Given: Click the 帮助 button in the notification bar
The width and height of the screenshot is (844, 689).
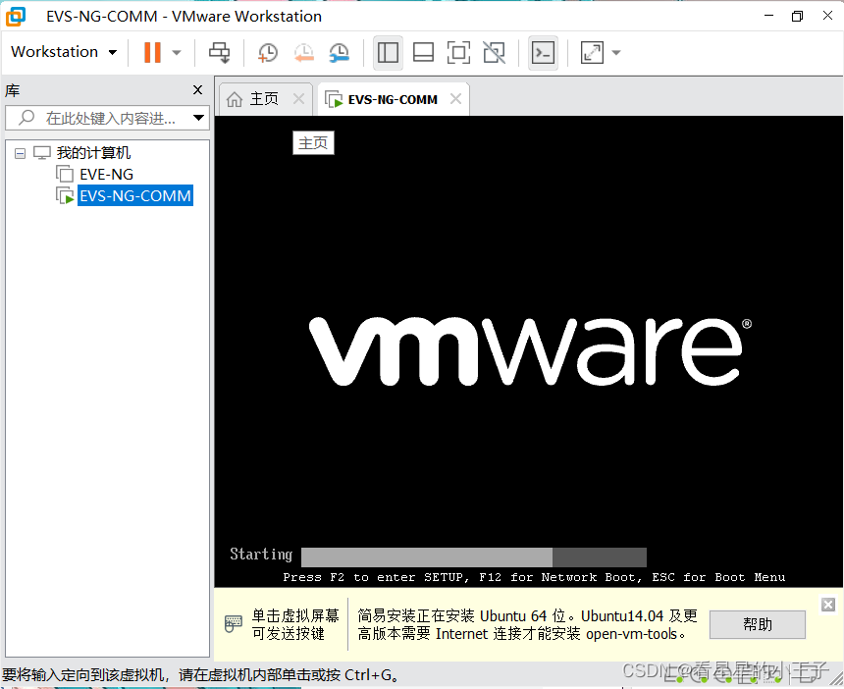Looking at the screenshot, I should [758, 624].
